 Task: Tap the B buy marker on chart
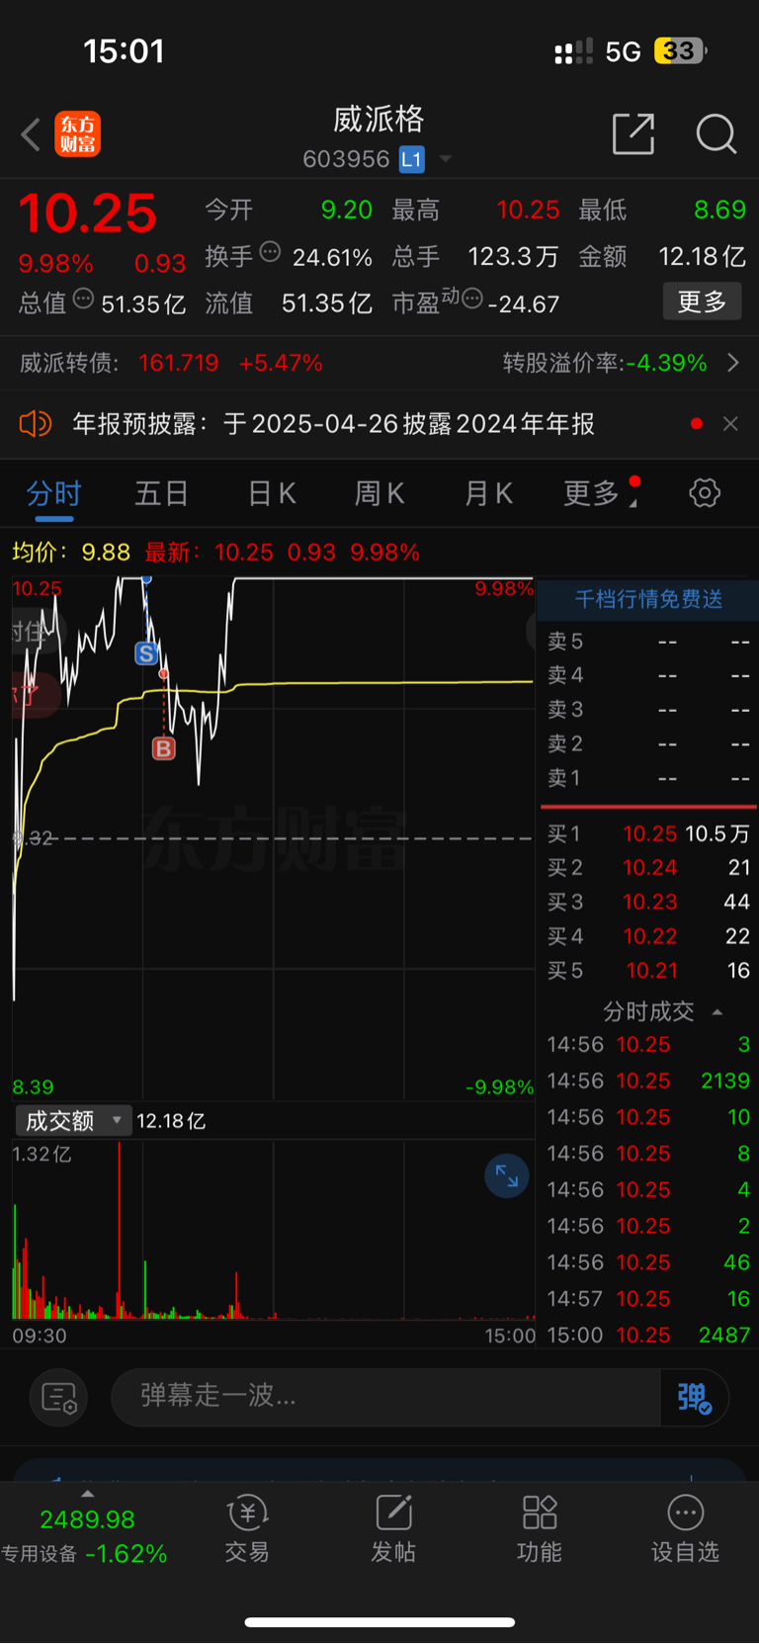163,748
